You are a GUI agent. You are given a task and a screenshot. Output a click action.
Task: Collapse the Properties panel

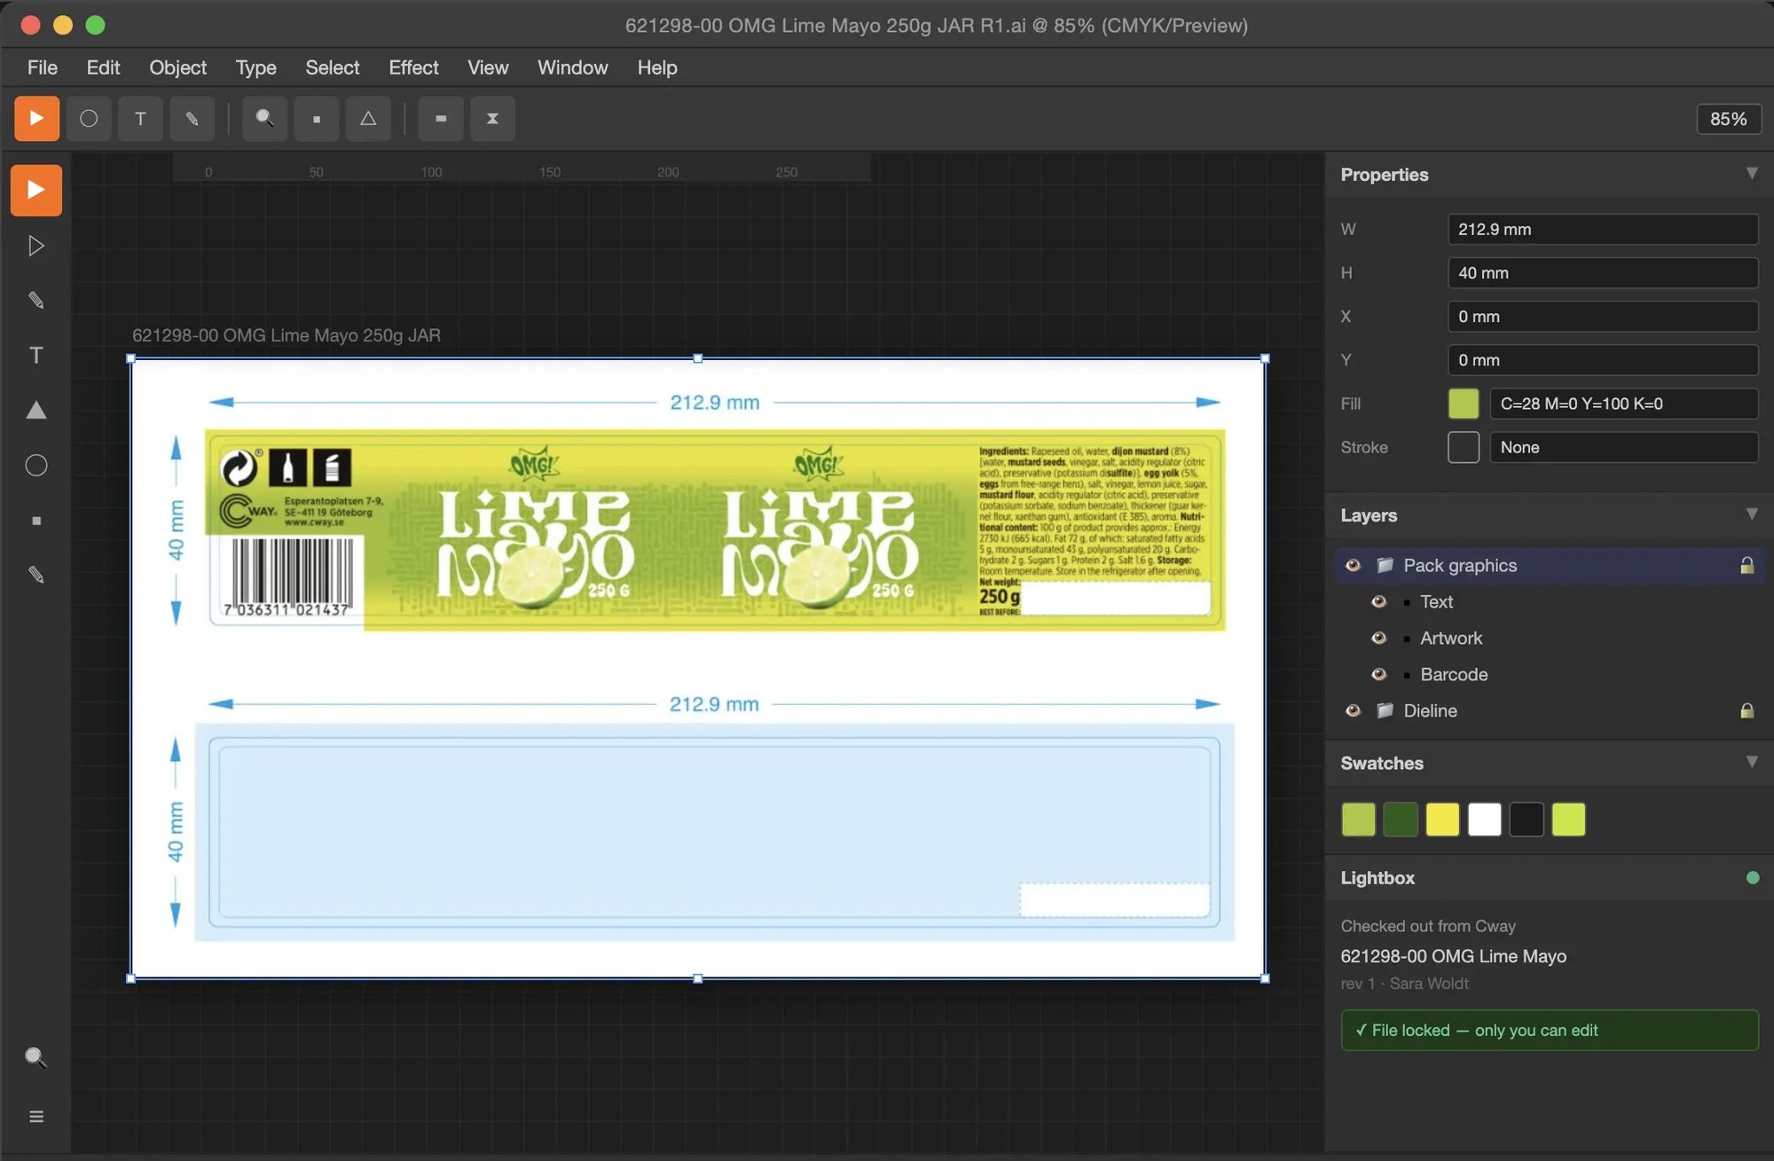click(x=1752, y=174)
